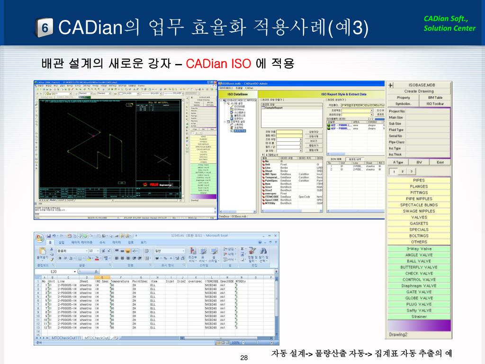Screen dimensions: 485x364
Task: Click the ISO Toolbar button
Action: [435, 104]
